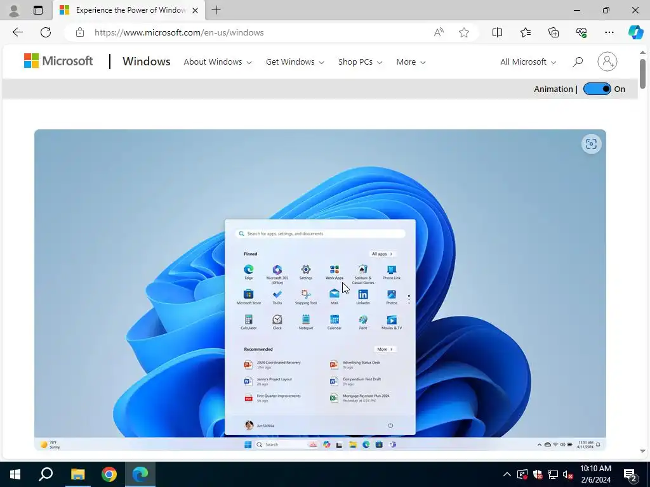Expand the More navigation menu

(x=411, y=62)
